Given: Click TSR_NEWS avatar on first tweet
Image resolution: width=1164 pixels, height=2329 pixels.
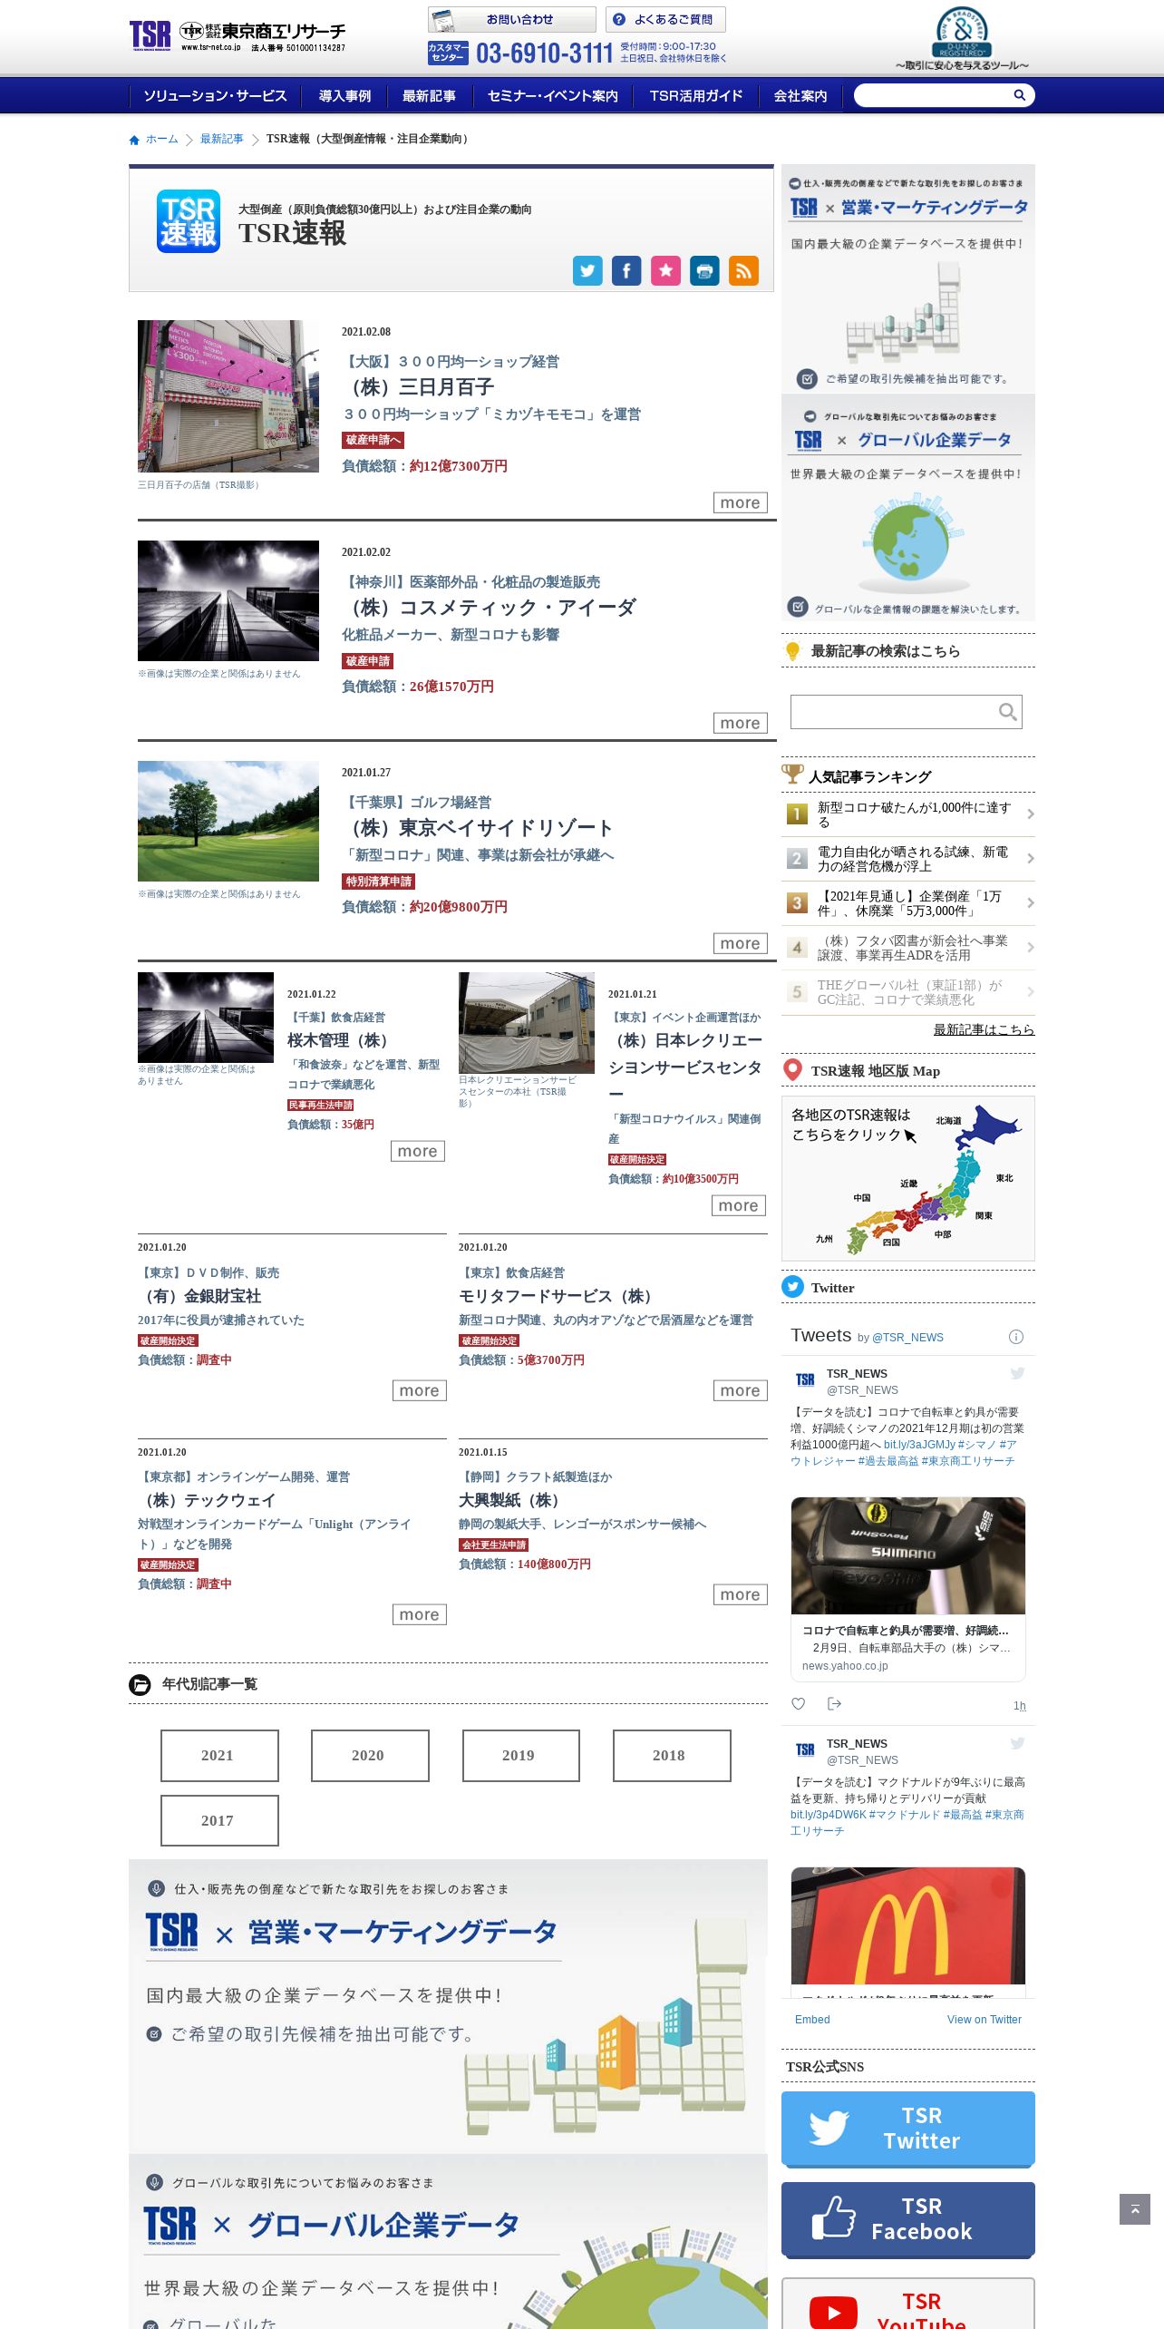Looking at the screenshot, I should (805, 1380).
